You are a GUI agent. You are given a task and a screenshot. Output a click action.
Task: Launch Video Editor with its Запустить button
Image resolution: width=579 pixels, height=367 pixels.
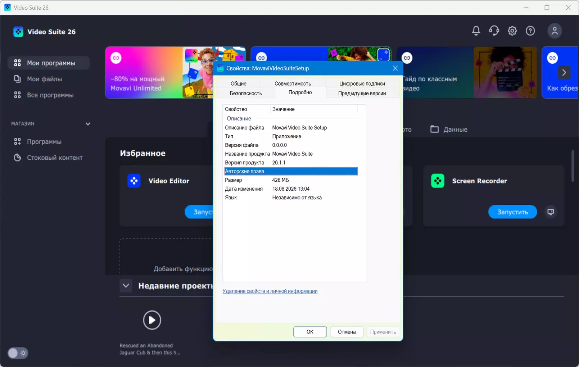tap(199, 212)
